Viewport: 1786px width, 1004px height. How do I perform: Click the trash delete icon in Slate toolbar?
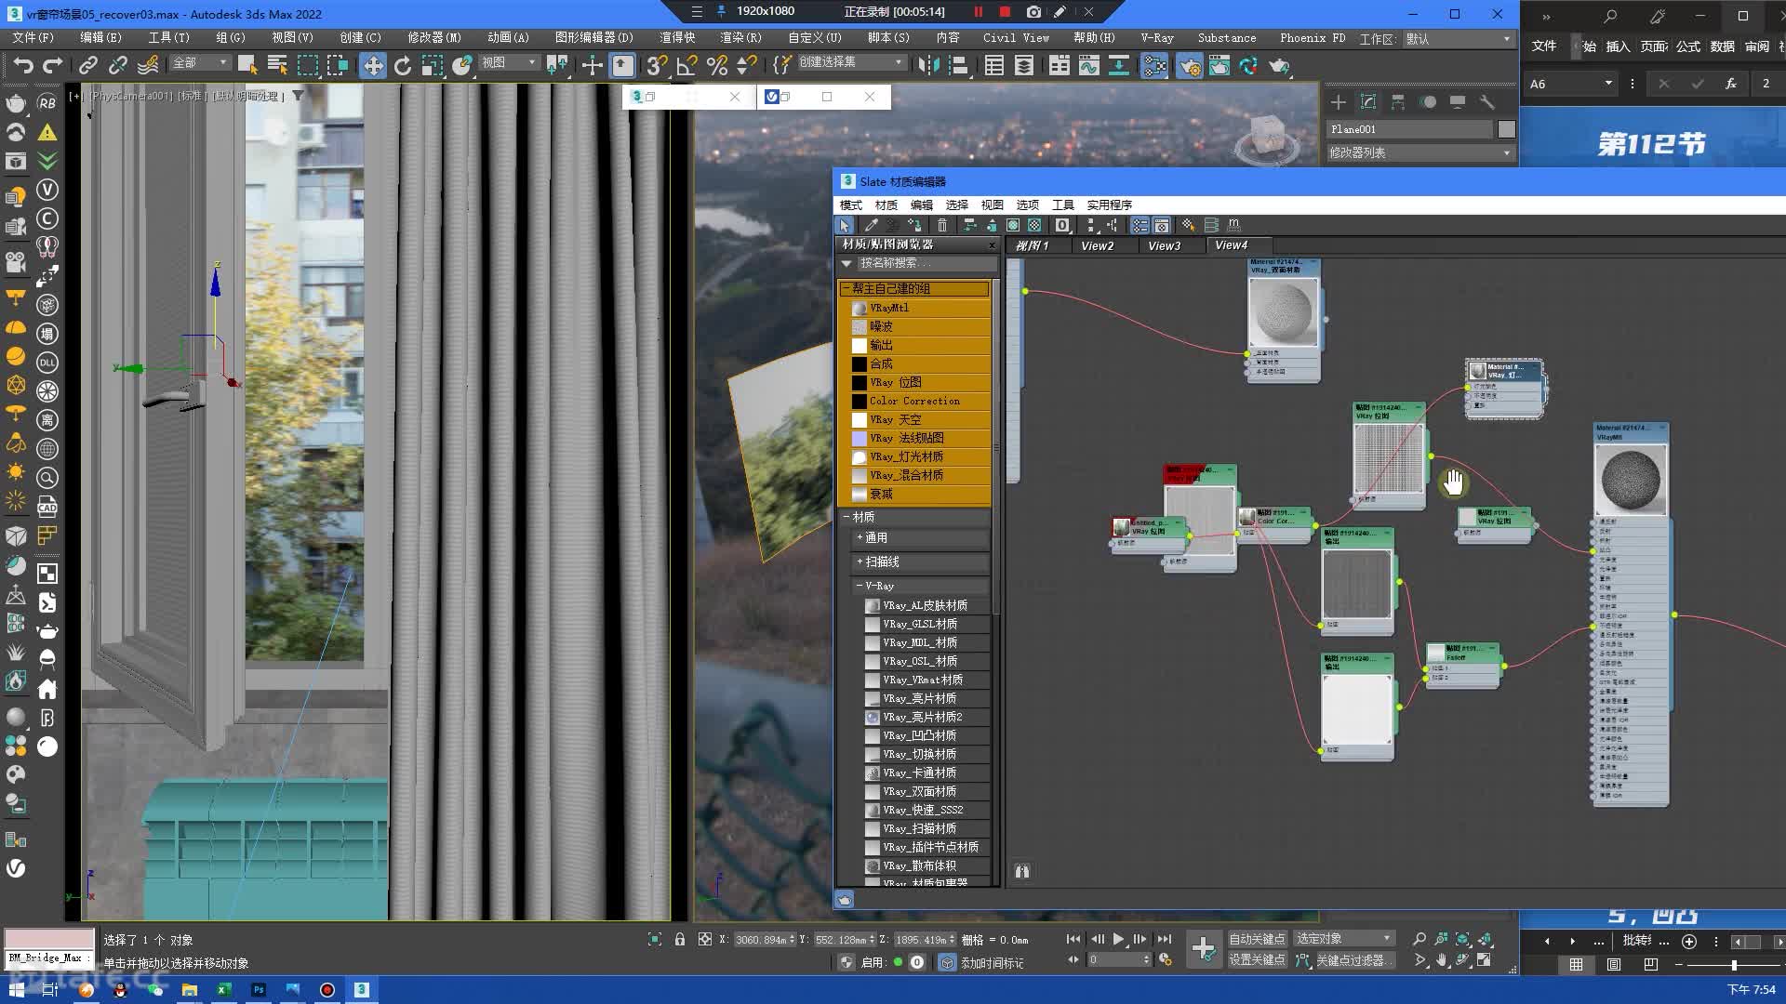942,225
